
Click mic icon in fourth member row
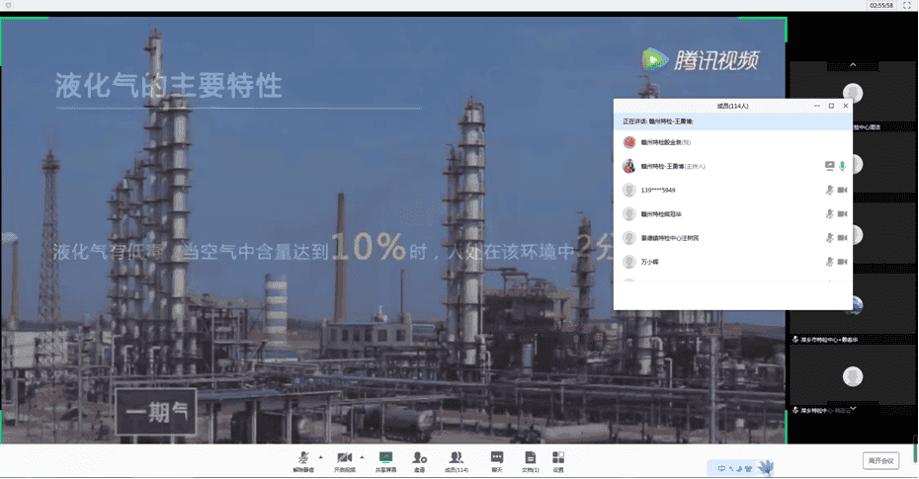[x=829, y=214]
